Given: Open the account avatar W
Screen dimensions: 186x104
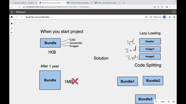Looking at the screenshot, I should tap(174, 12).
